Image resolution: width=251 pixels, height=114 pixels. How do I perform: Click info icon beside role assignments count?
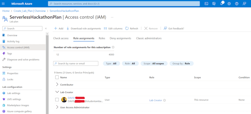113,47
